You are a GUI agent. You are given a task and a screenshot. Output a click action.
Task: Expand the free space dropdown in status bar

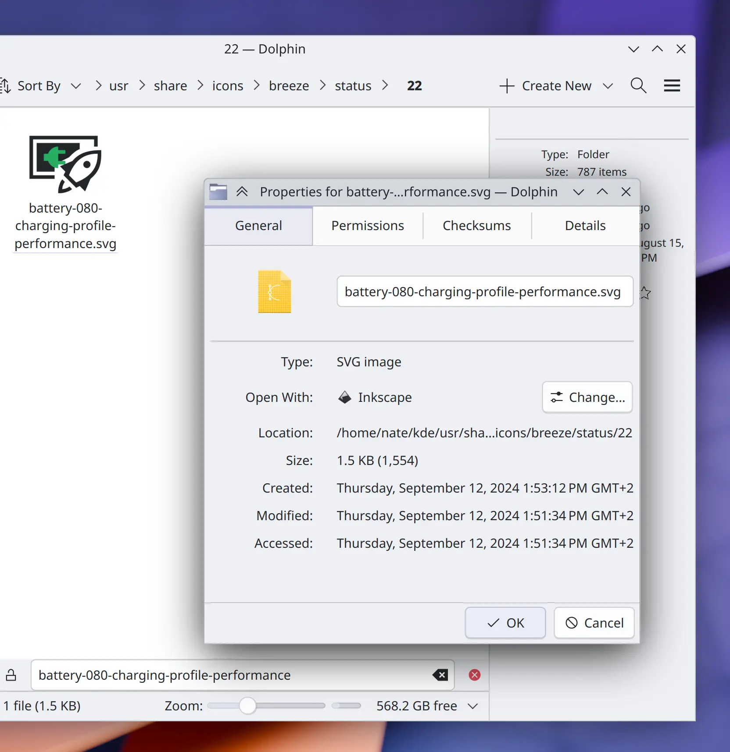(472, 706)
